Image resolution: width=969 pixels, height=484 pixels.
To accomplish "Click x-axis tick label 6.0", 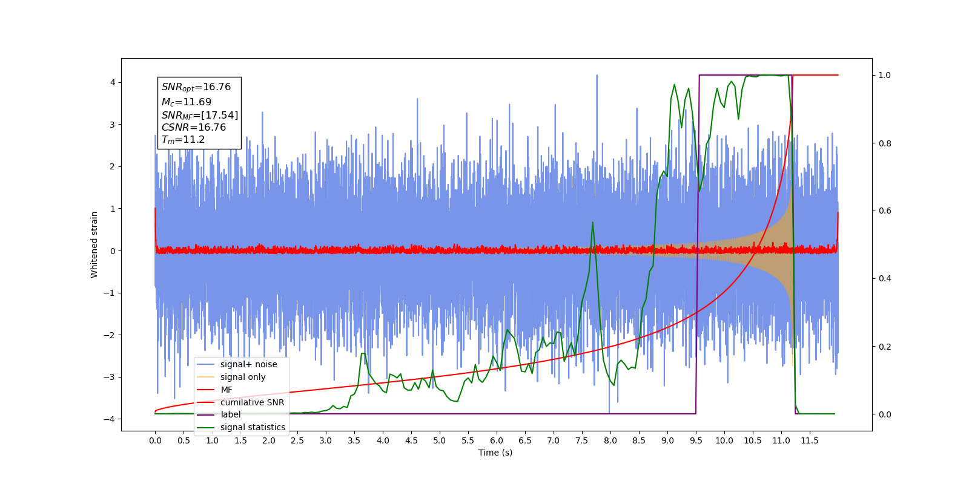I will 497,440.
